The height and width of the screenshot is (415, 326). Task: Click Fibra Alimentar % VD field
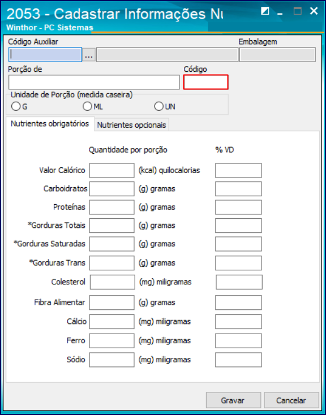[238, 302]
